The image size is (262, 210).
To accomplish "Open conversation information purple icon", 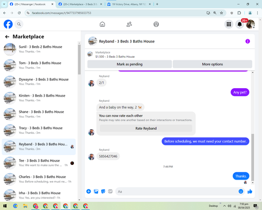I will coord(247,41).
